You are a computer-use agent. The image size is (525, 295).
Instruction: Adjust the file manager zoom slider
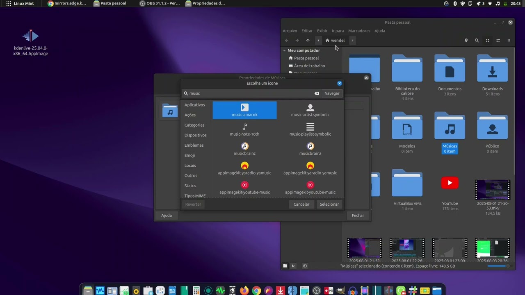pyautogui.click(x=499, y=266)
